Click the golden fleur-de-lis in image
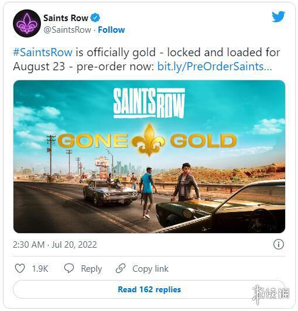298x311 pixels. 149,140
